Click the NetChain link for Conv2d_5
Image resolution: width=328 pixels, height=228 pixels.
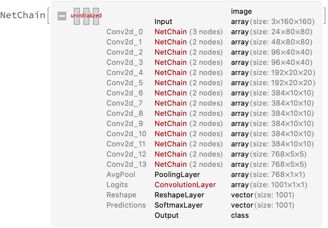[171, 83]
